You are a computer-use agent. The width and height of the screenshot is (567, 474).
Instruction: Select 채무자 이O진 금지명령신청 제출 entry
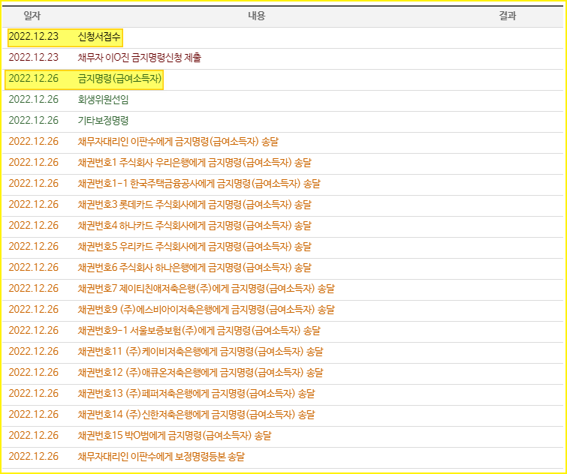[x=140, y=58]
